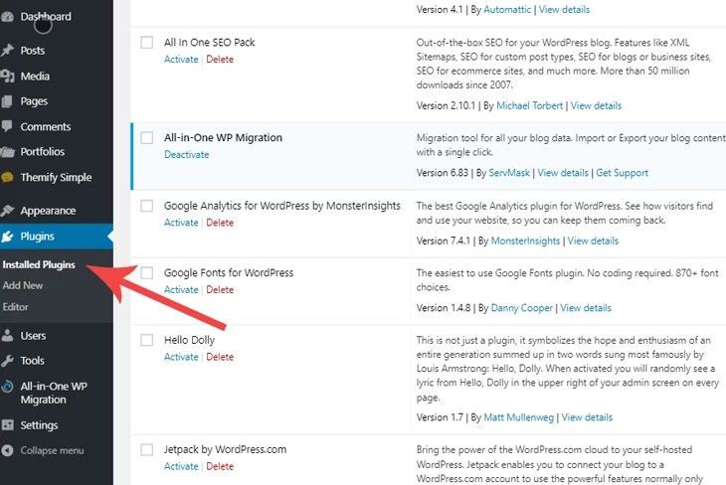Click the Pages icon in sidebar

click(7, 101)
